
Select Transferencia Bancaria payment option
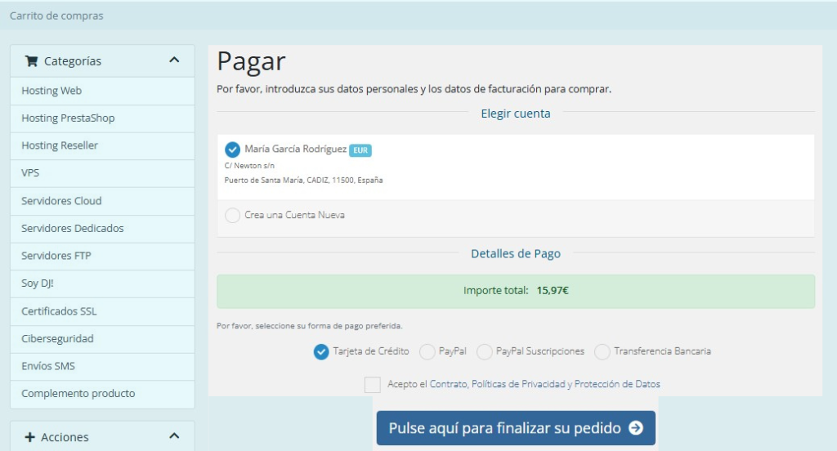pos(602,351)
